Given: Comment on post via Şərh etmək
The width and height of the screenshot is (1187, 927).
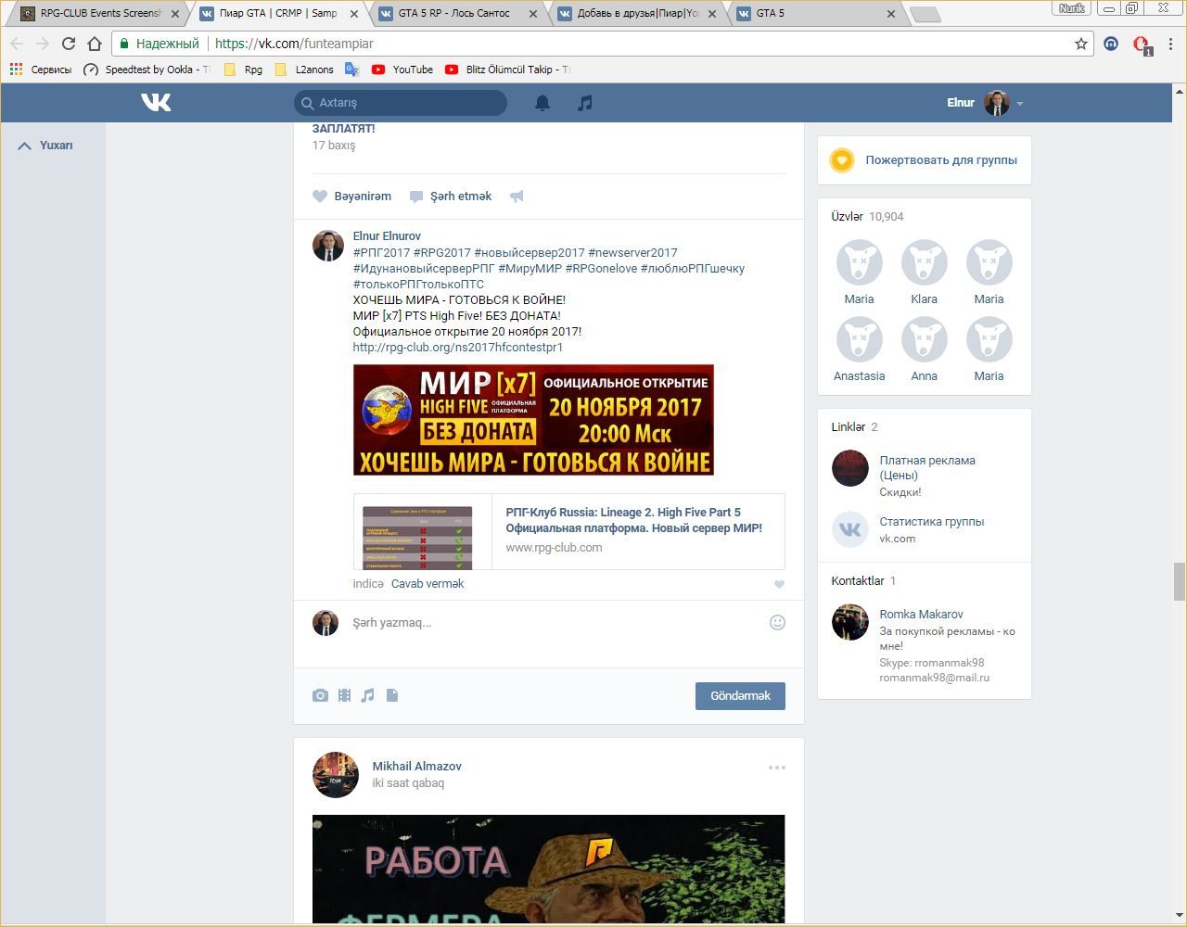Looking at the screenshot, I should pos(451,197).
